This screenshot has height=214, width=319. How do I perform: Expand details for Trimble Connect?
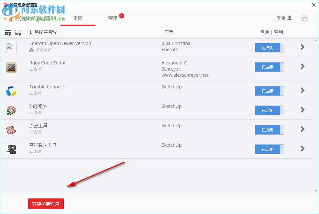(302, 91)
